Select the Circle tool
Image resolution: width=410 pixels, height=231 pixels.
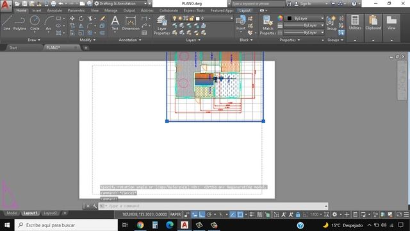pos(35,23)
